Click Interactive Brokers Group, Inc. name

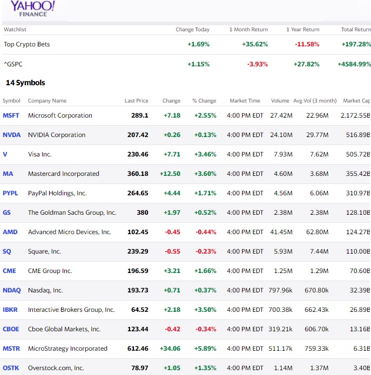72,310
